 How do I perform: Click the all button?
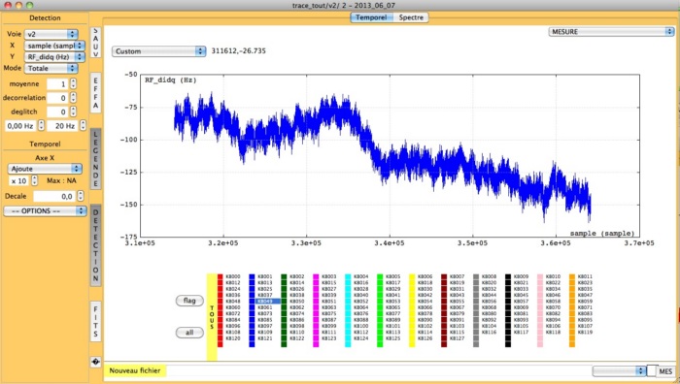point(189,333)
